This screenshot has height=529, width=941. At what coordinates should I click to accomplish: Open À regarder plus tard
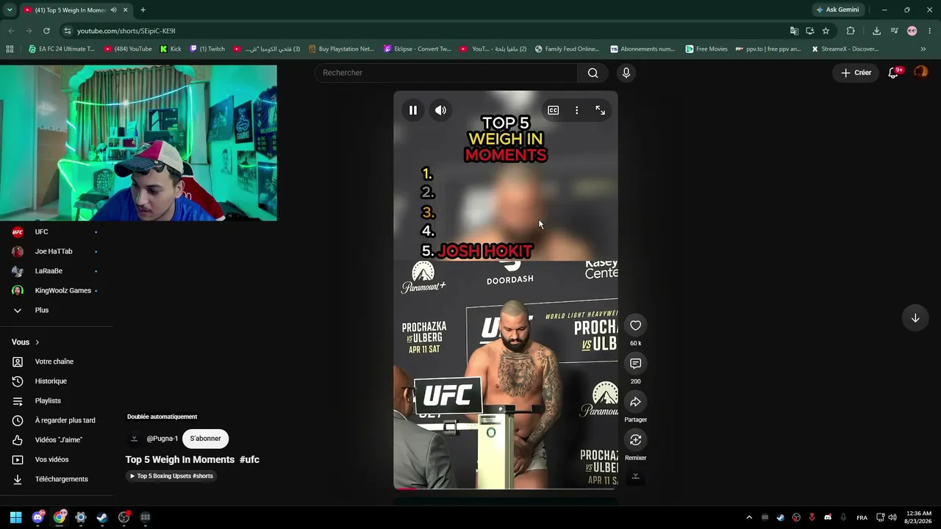pyautogui.click(x=65, y=420)
